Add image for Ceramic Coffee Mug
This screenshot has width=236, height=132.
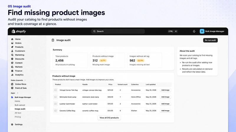click(165, 111)
